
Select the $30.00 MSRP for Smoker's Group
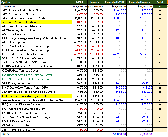[x=80, y=34]
